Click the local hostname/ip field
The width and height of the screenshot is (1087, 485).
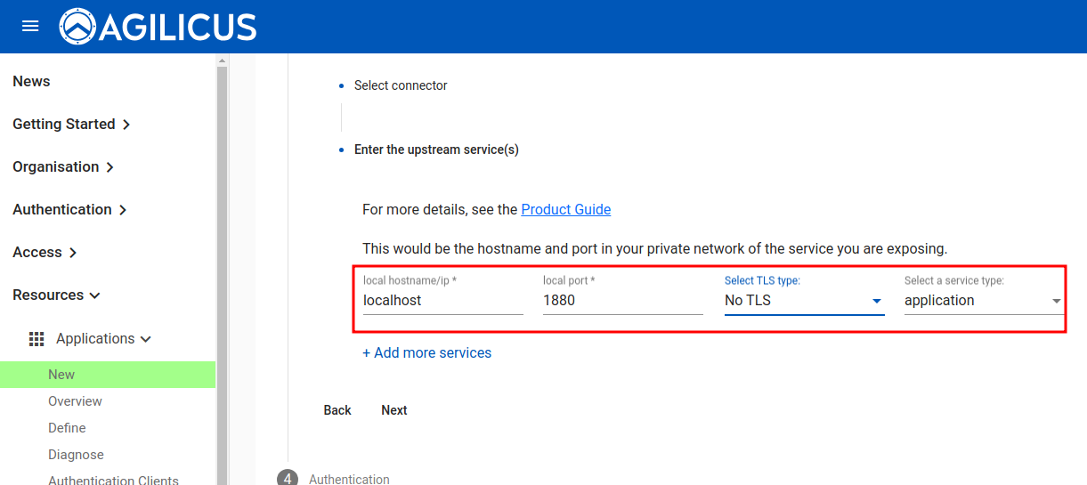[x=442, y=301]
